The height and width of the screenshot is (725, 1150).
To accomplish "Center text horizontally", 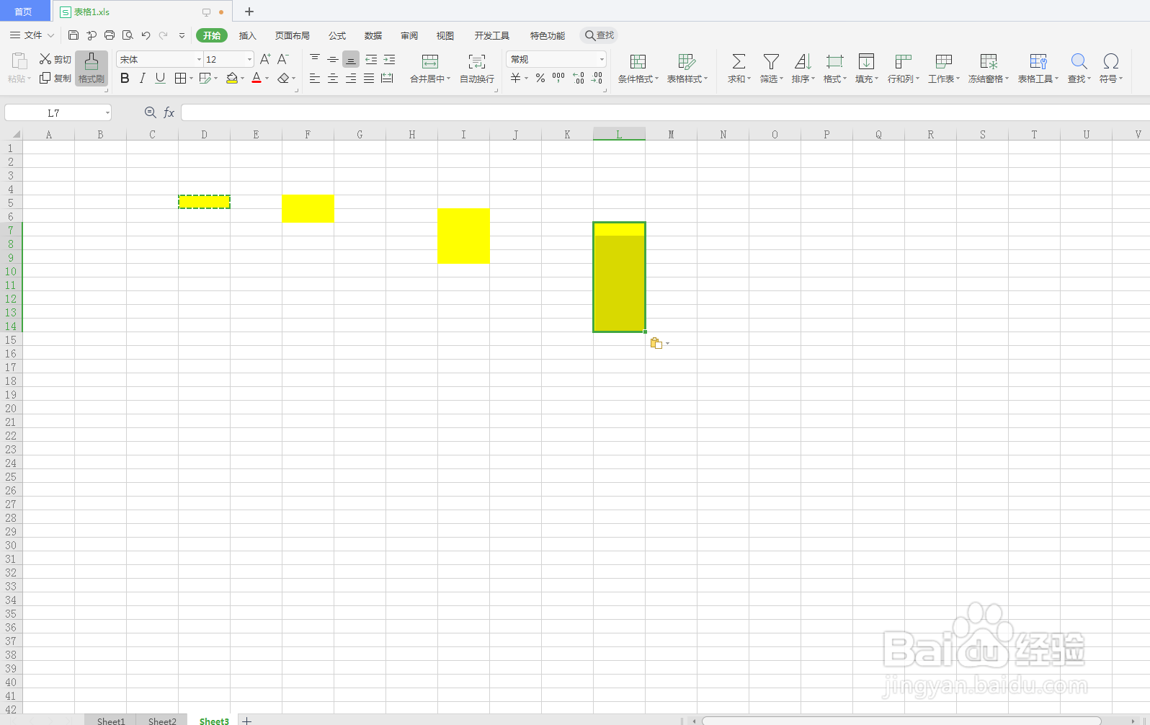I will (333, 78).
